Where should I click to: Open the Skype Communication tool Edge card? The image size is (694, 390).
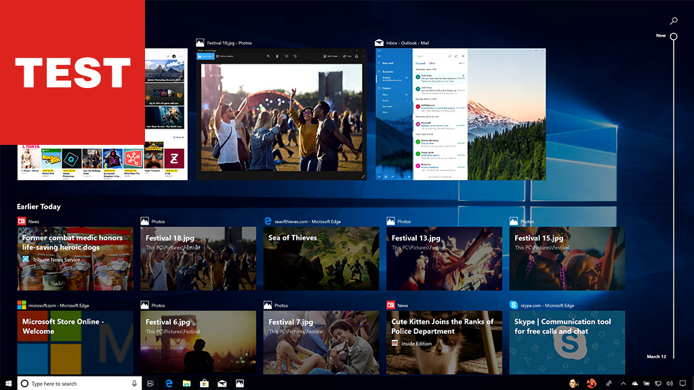tap(567, 342)
